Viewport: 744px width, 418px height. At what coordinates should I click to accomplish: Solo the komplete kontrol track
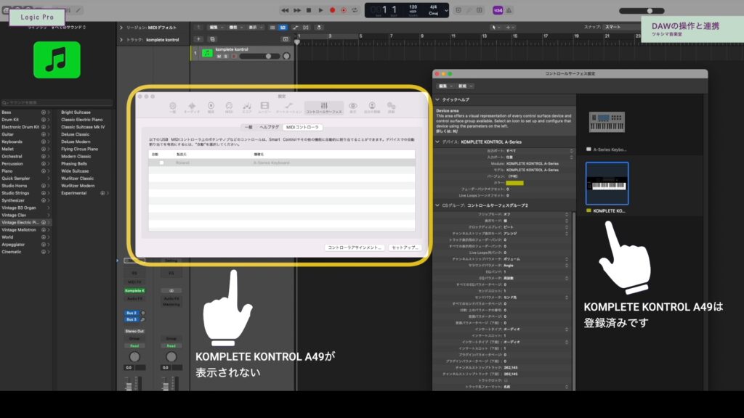click(225, 57)
